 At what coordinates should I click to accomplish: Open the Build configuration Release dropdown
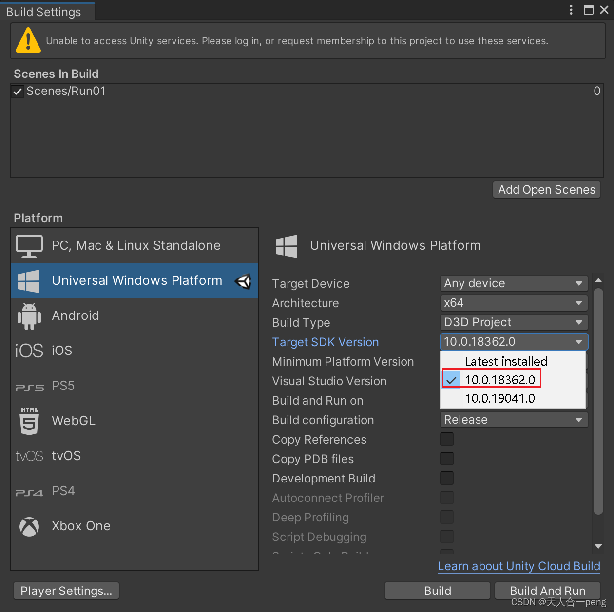click(513, 420)
